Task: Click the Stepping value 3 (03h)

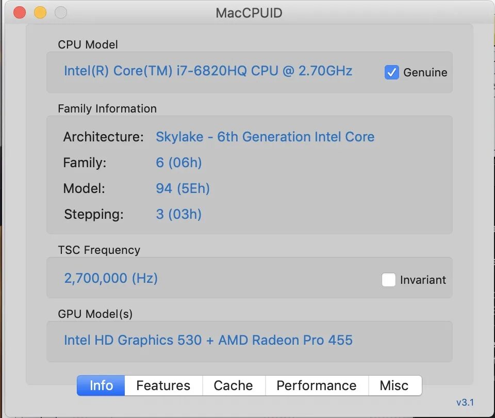Action: click(x=179, y=214)
